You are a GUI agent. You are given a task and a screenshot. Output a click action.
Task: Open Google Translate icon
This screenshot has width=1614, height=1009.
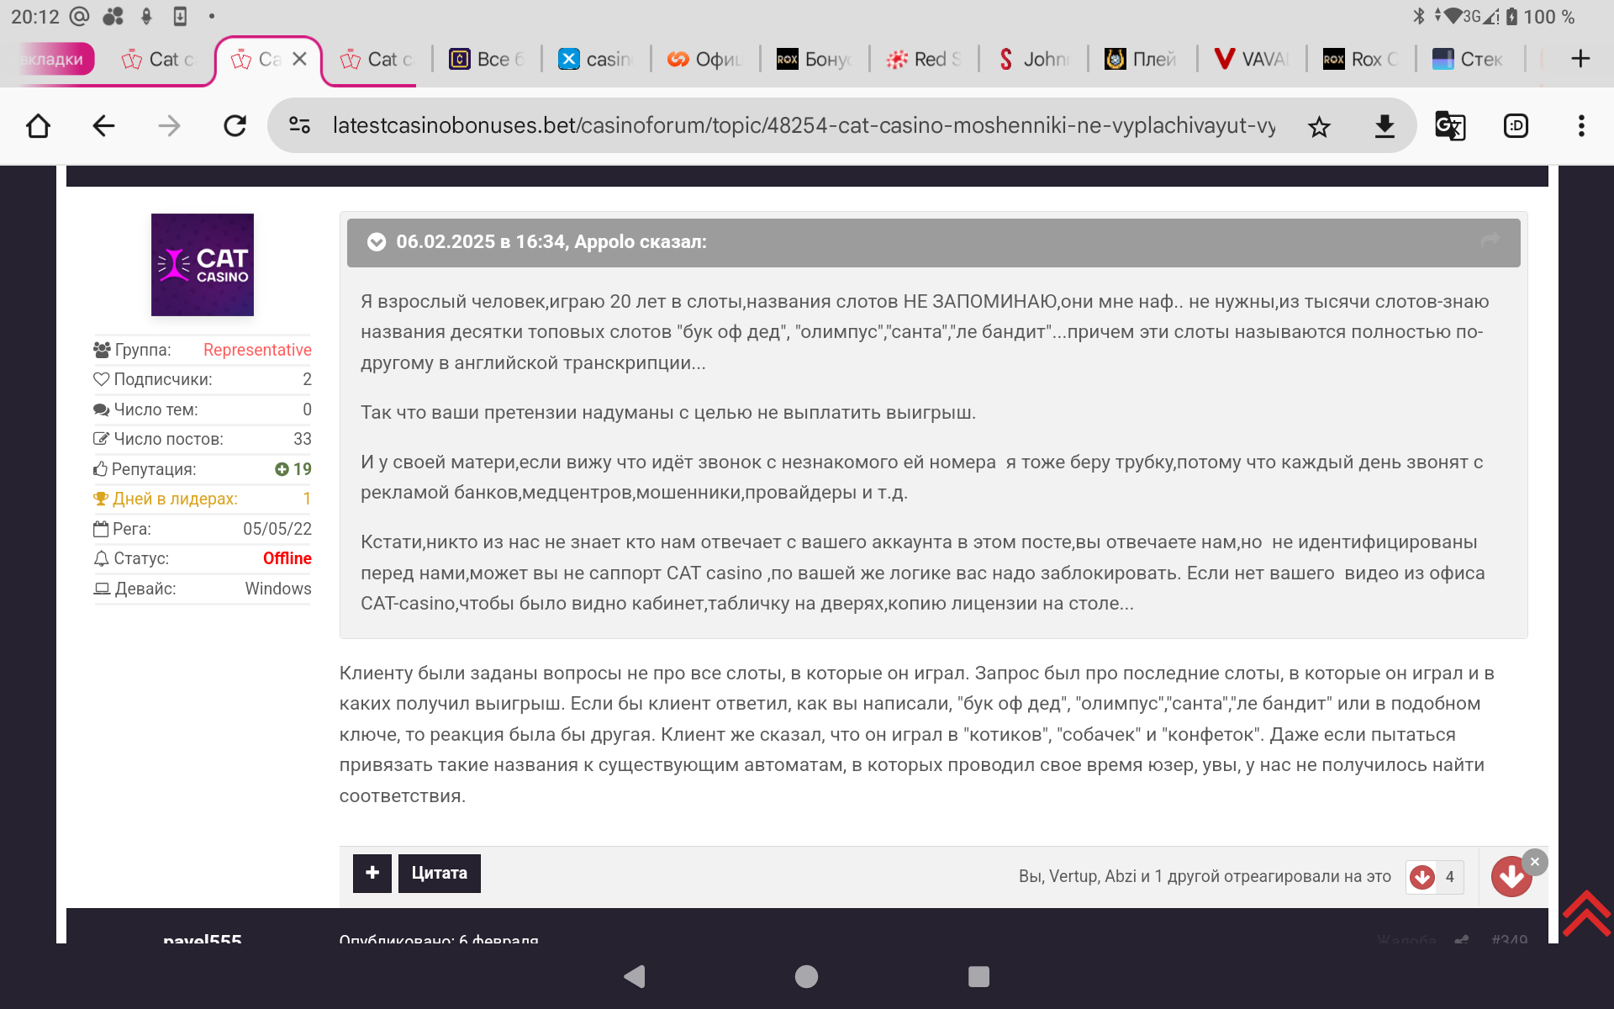(1449, 127)
